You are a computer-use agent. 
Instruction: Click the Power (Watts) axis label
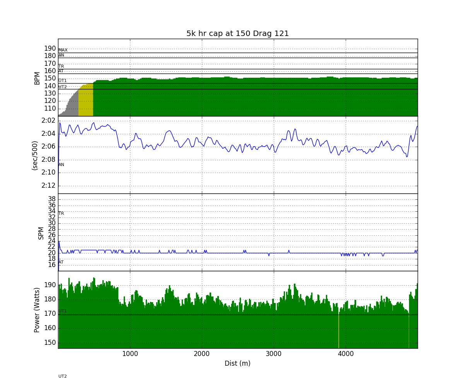tap(37, 310)
